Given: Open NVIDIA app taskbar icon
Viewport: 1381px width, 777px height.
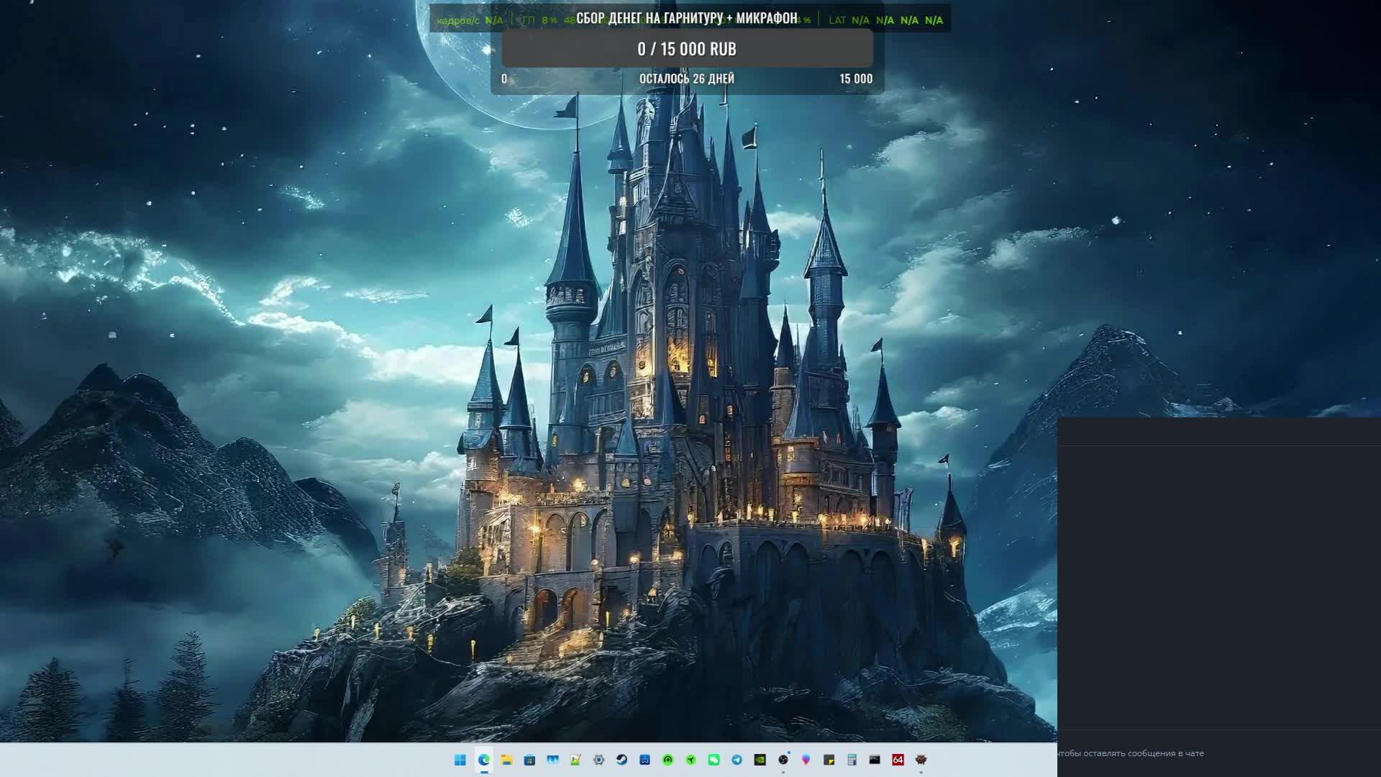Looking at the screenshot, I should point(760,760).
